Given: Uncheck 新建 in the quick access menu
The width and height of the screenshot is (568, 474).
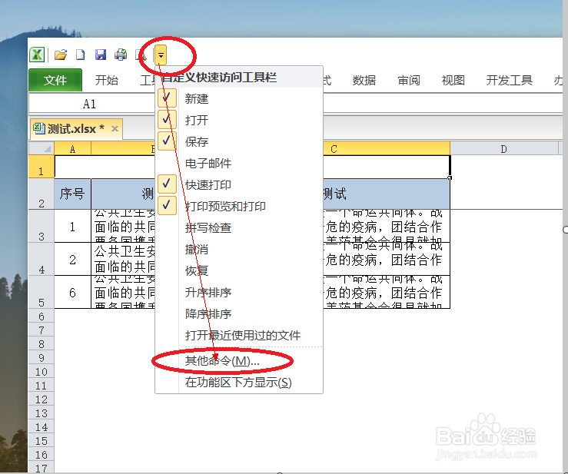Looking at the screenshot, I should pyautogui.click(x=239, y=98).
